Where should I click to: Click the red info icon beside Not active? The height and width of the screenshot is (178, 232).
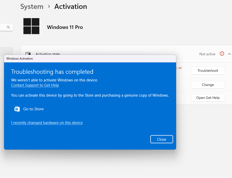tap(222, 54)
